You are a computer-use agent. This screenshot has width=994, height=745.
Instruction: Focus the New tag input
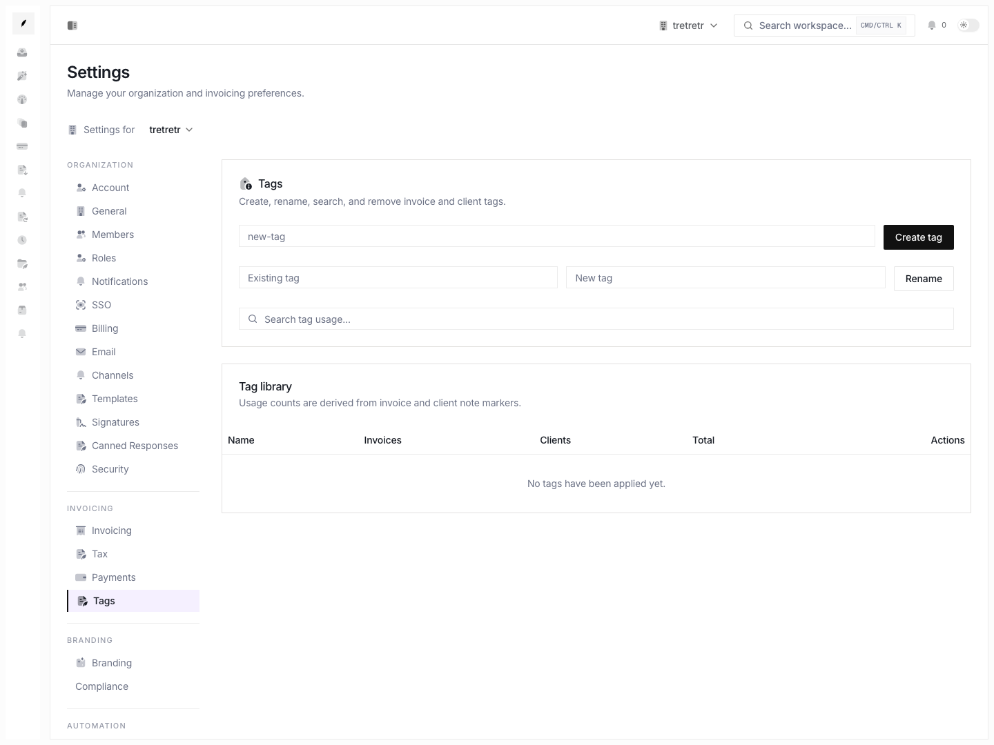[725, 277]
